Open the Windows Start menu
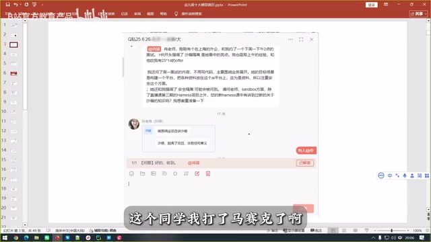 point(5,238)
